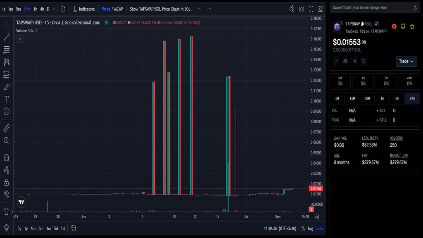
Task: Select the 1s timeframe
Action: pyautogui.click(x=4, y=9)
